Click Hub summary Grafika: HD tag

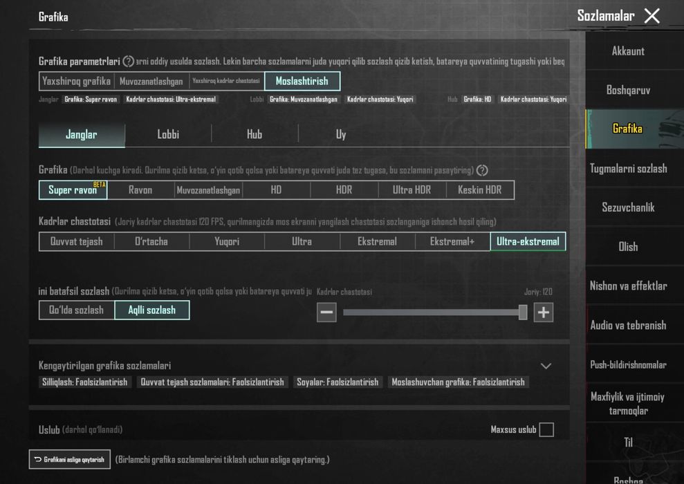point(477,100)
